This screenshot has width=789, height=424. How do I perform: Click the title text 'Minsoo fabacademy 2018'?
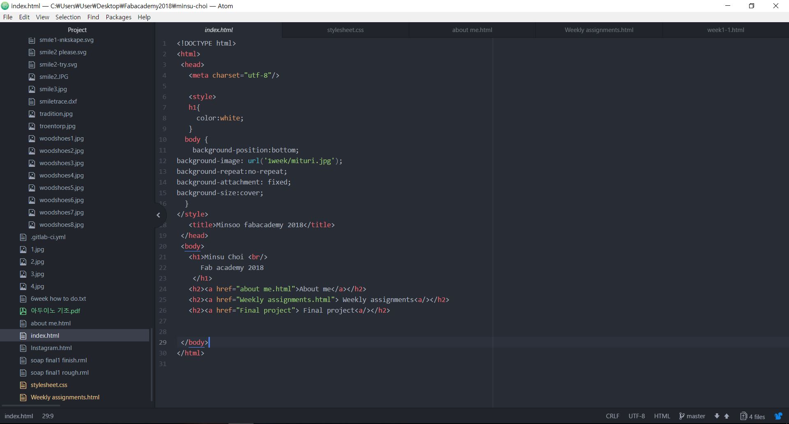click(x=259, y=225)
